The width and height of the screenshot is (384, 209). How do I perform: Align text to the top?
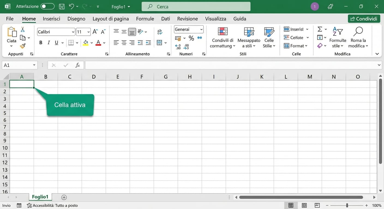click(x=116, y=32)
